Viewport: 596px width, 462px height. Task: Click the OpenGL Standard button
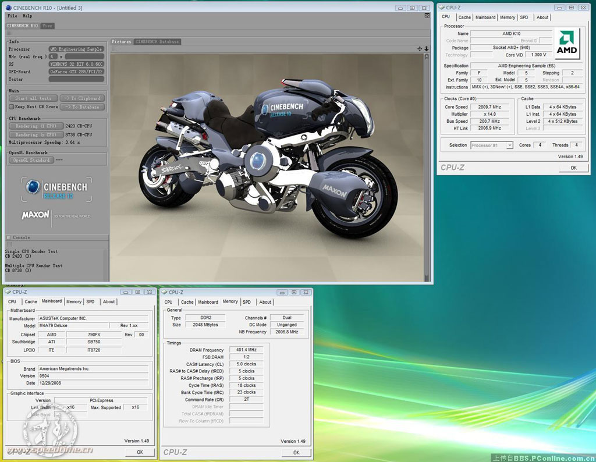pos(31,160)
